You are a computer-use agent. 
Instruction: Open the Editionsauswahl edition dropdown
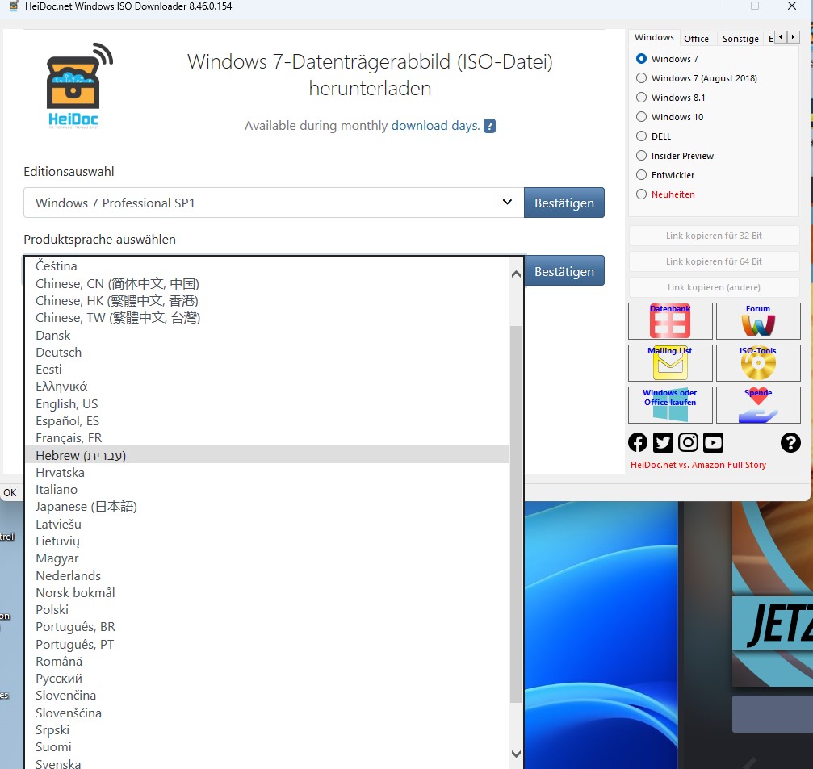point(274,203)
